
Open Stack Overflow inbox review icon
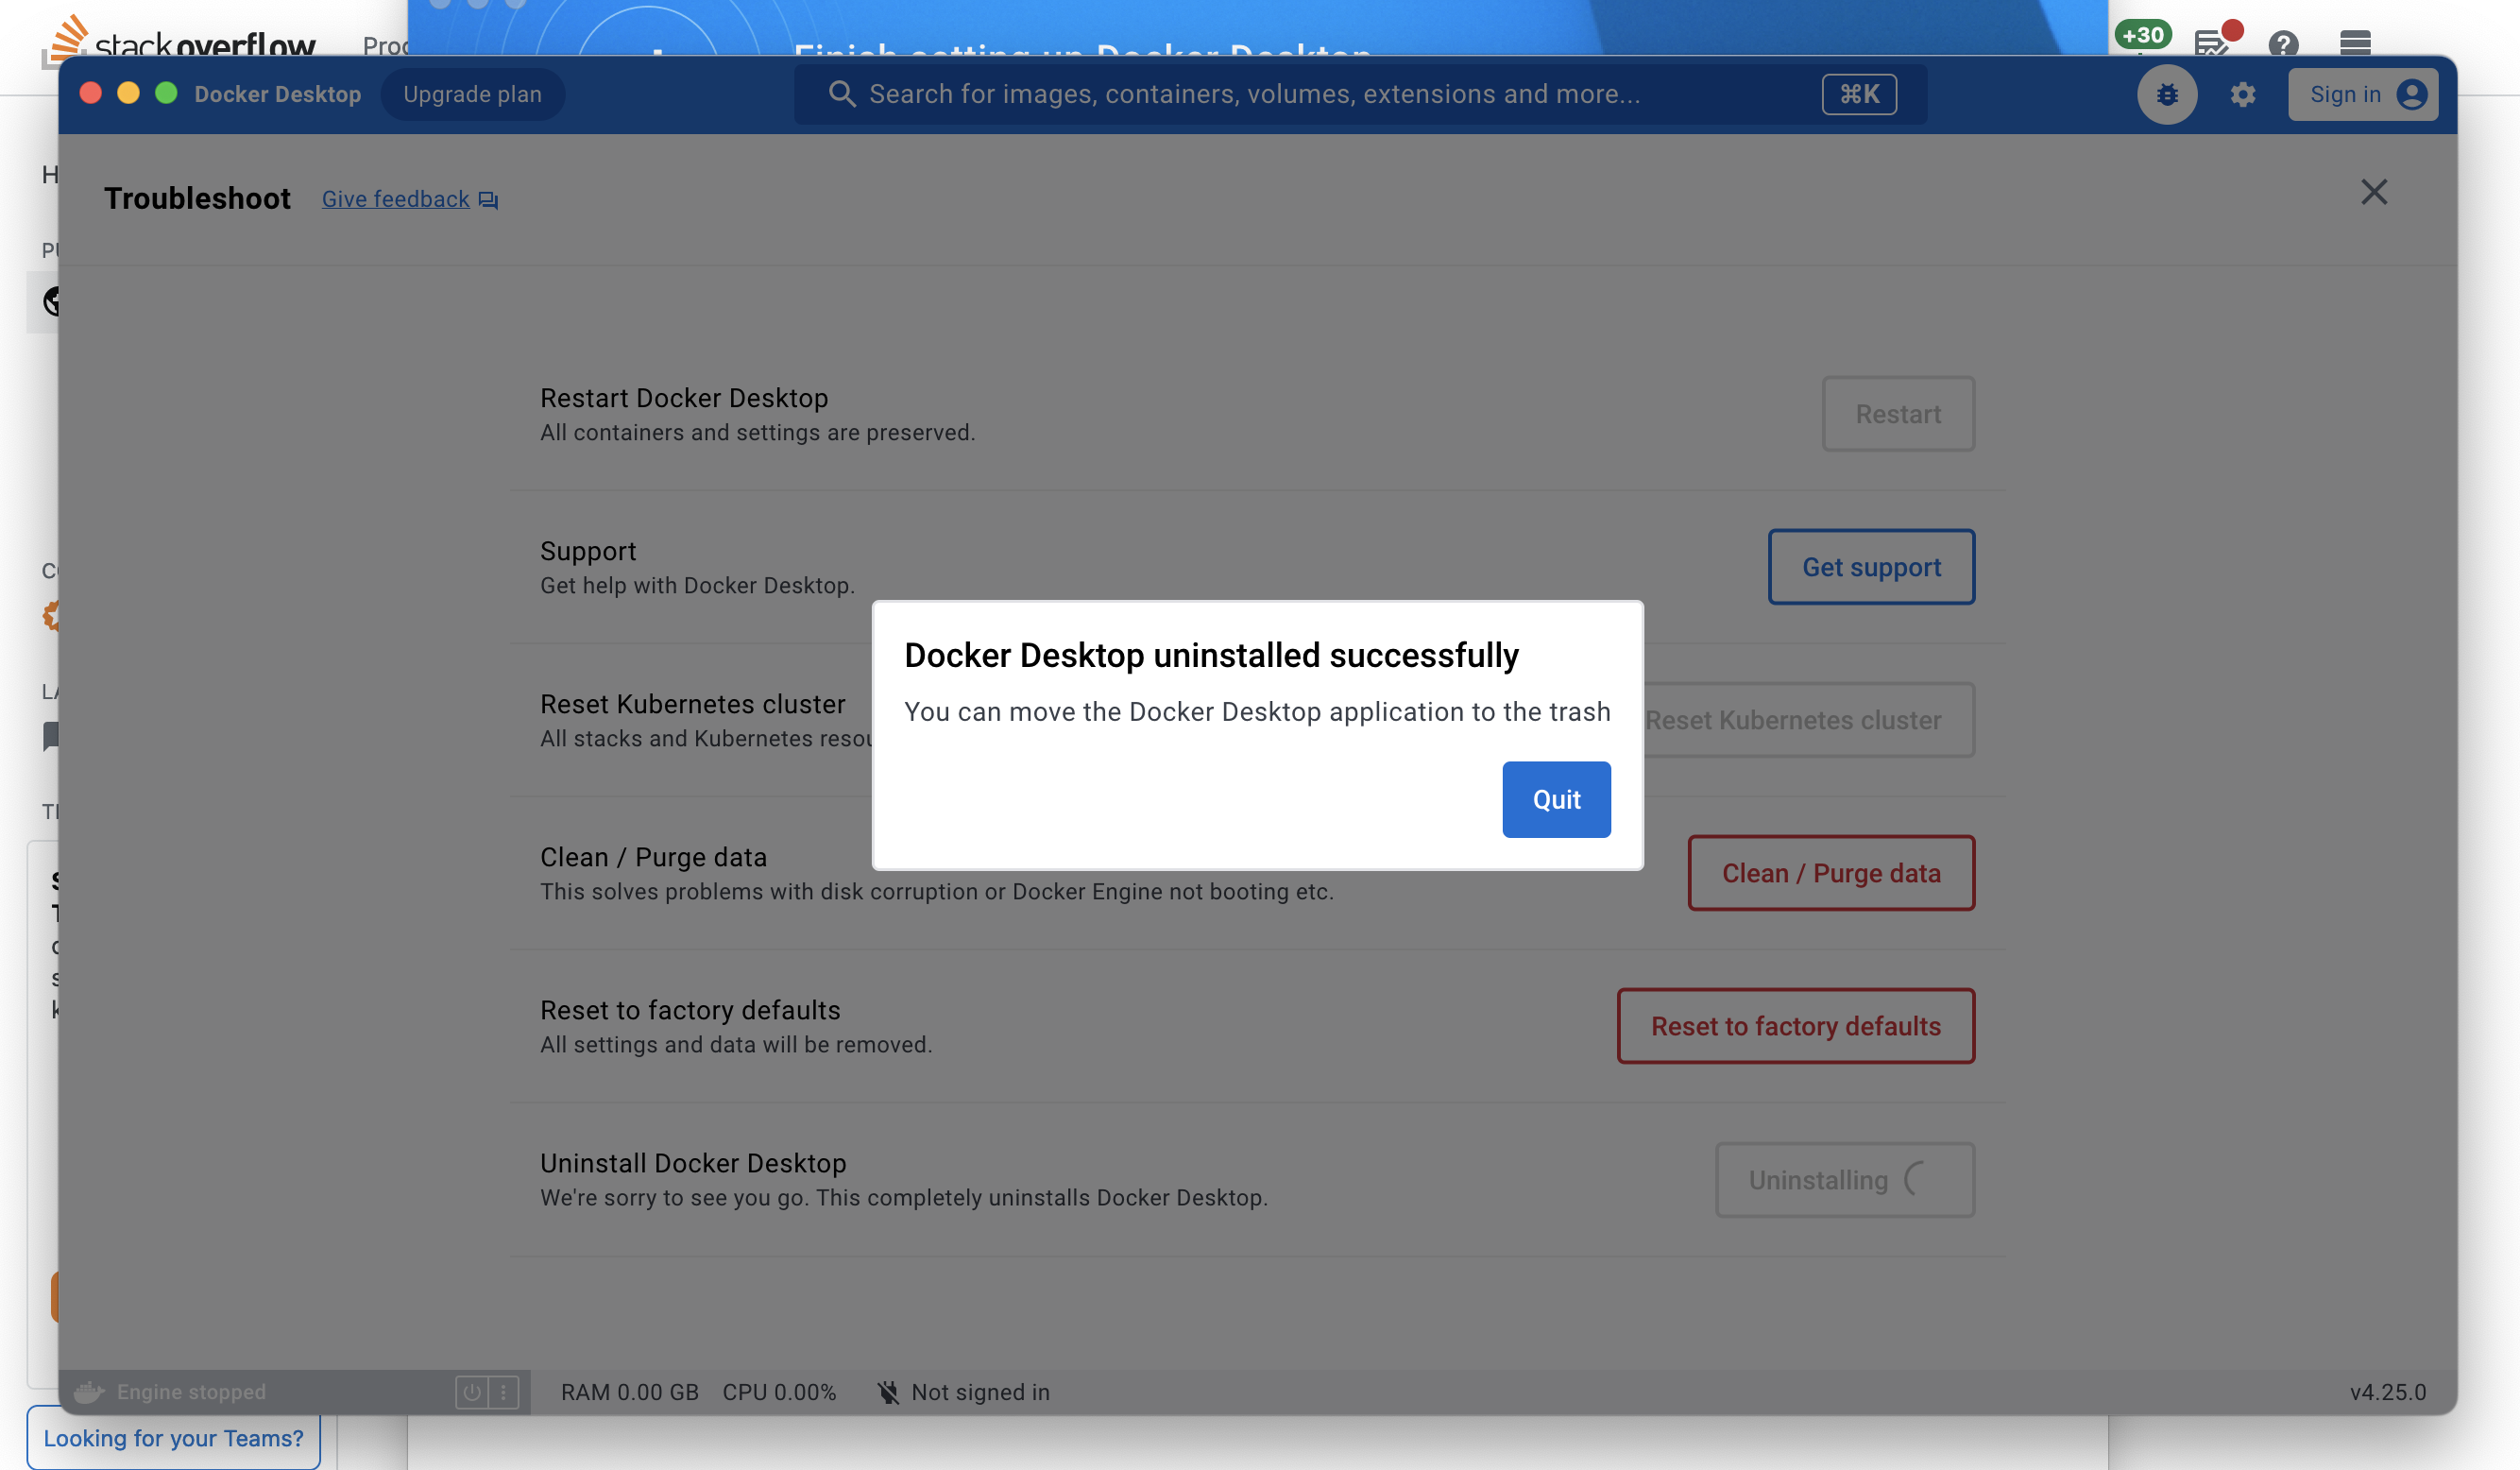coord(2210,43)
